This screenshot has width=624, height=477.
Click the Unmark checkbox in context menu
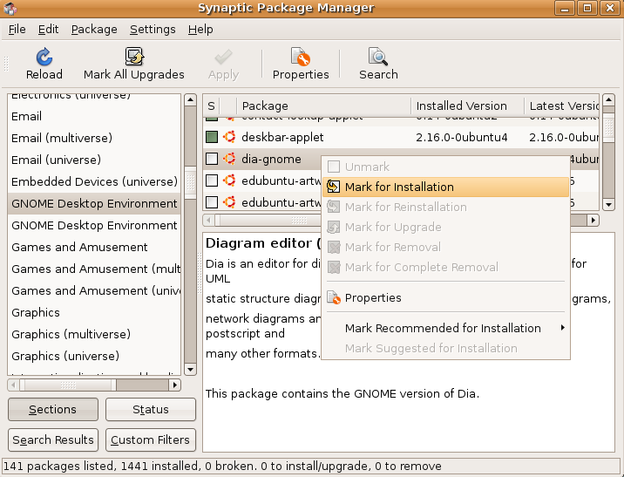pyautogui.click(x=334, y=167)
